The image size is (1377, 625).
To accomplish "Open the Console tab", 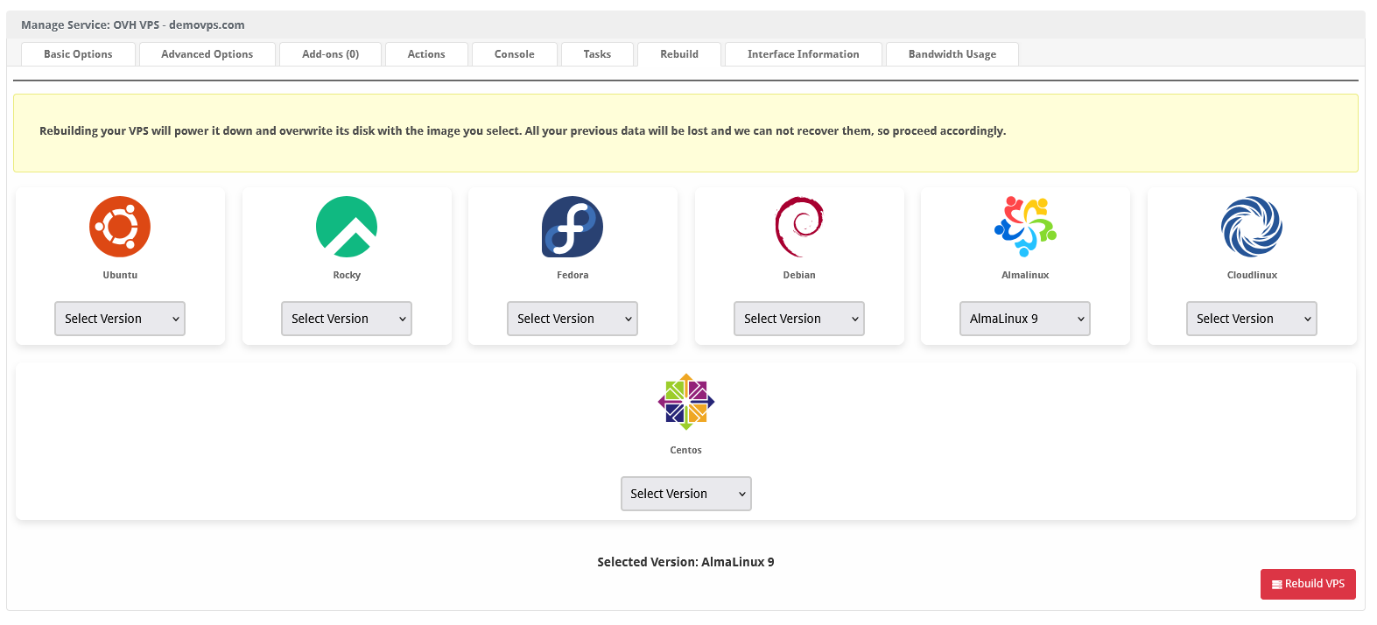I will (515, 54).
